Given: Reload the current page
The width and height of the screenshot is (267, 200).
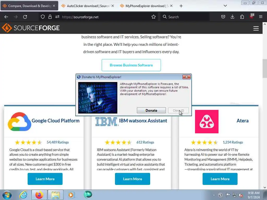Looking at the screenshot, I should (25, 17).
